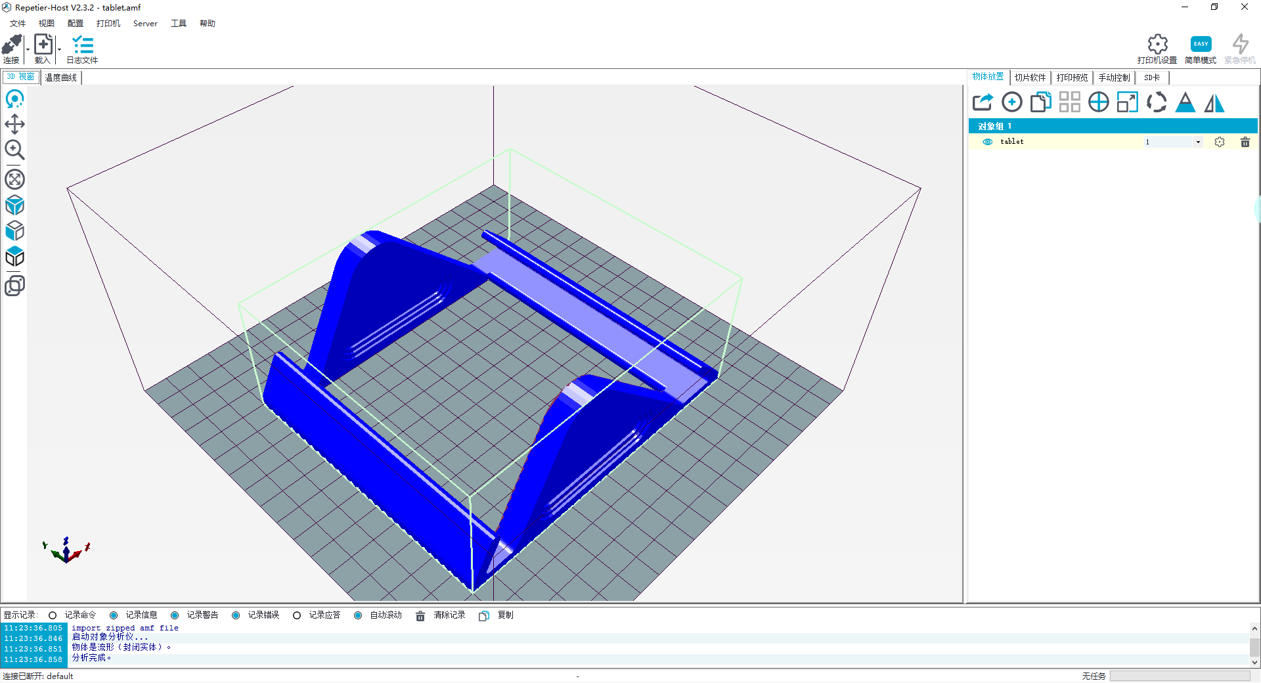Open the dropdown arrow beside 连接
The image size is (1261, 683).
click(28, 49)
